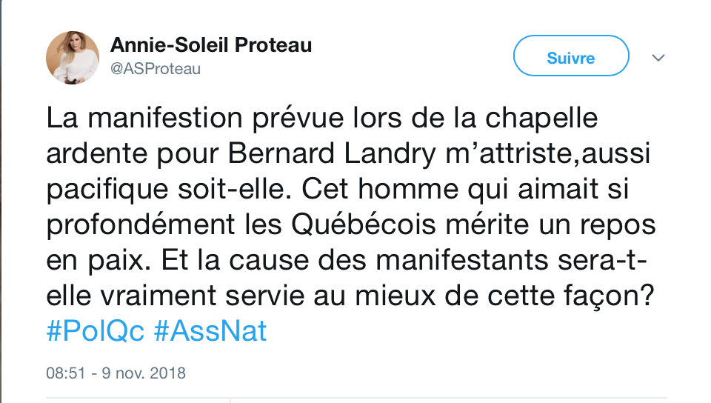Click the word Québécois in the tweet
Screen dimensions: 711x403
(x=363, y=224)
